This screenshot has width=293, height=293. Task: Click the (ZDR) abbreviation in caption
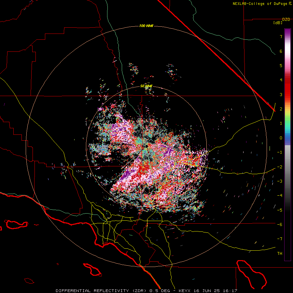(139, 291)
